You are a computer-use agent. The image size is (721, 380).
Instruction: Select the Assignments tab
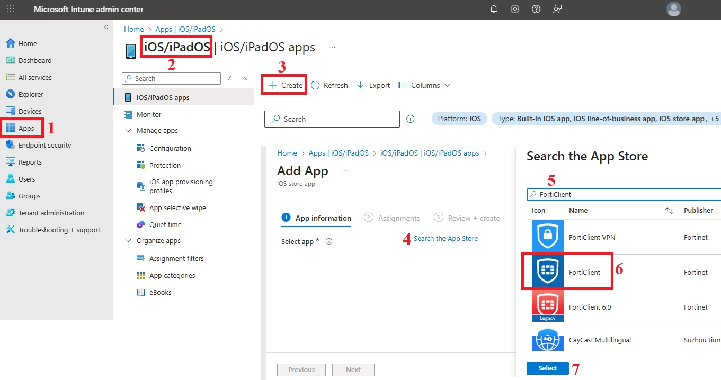coord(393,218)
